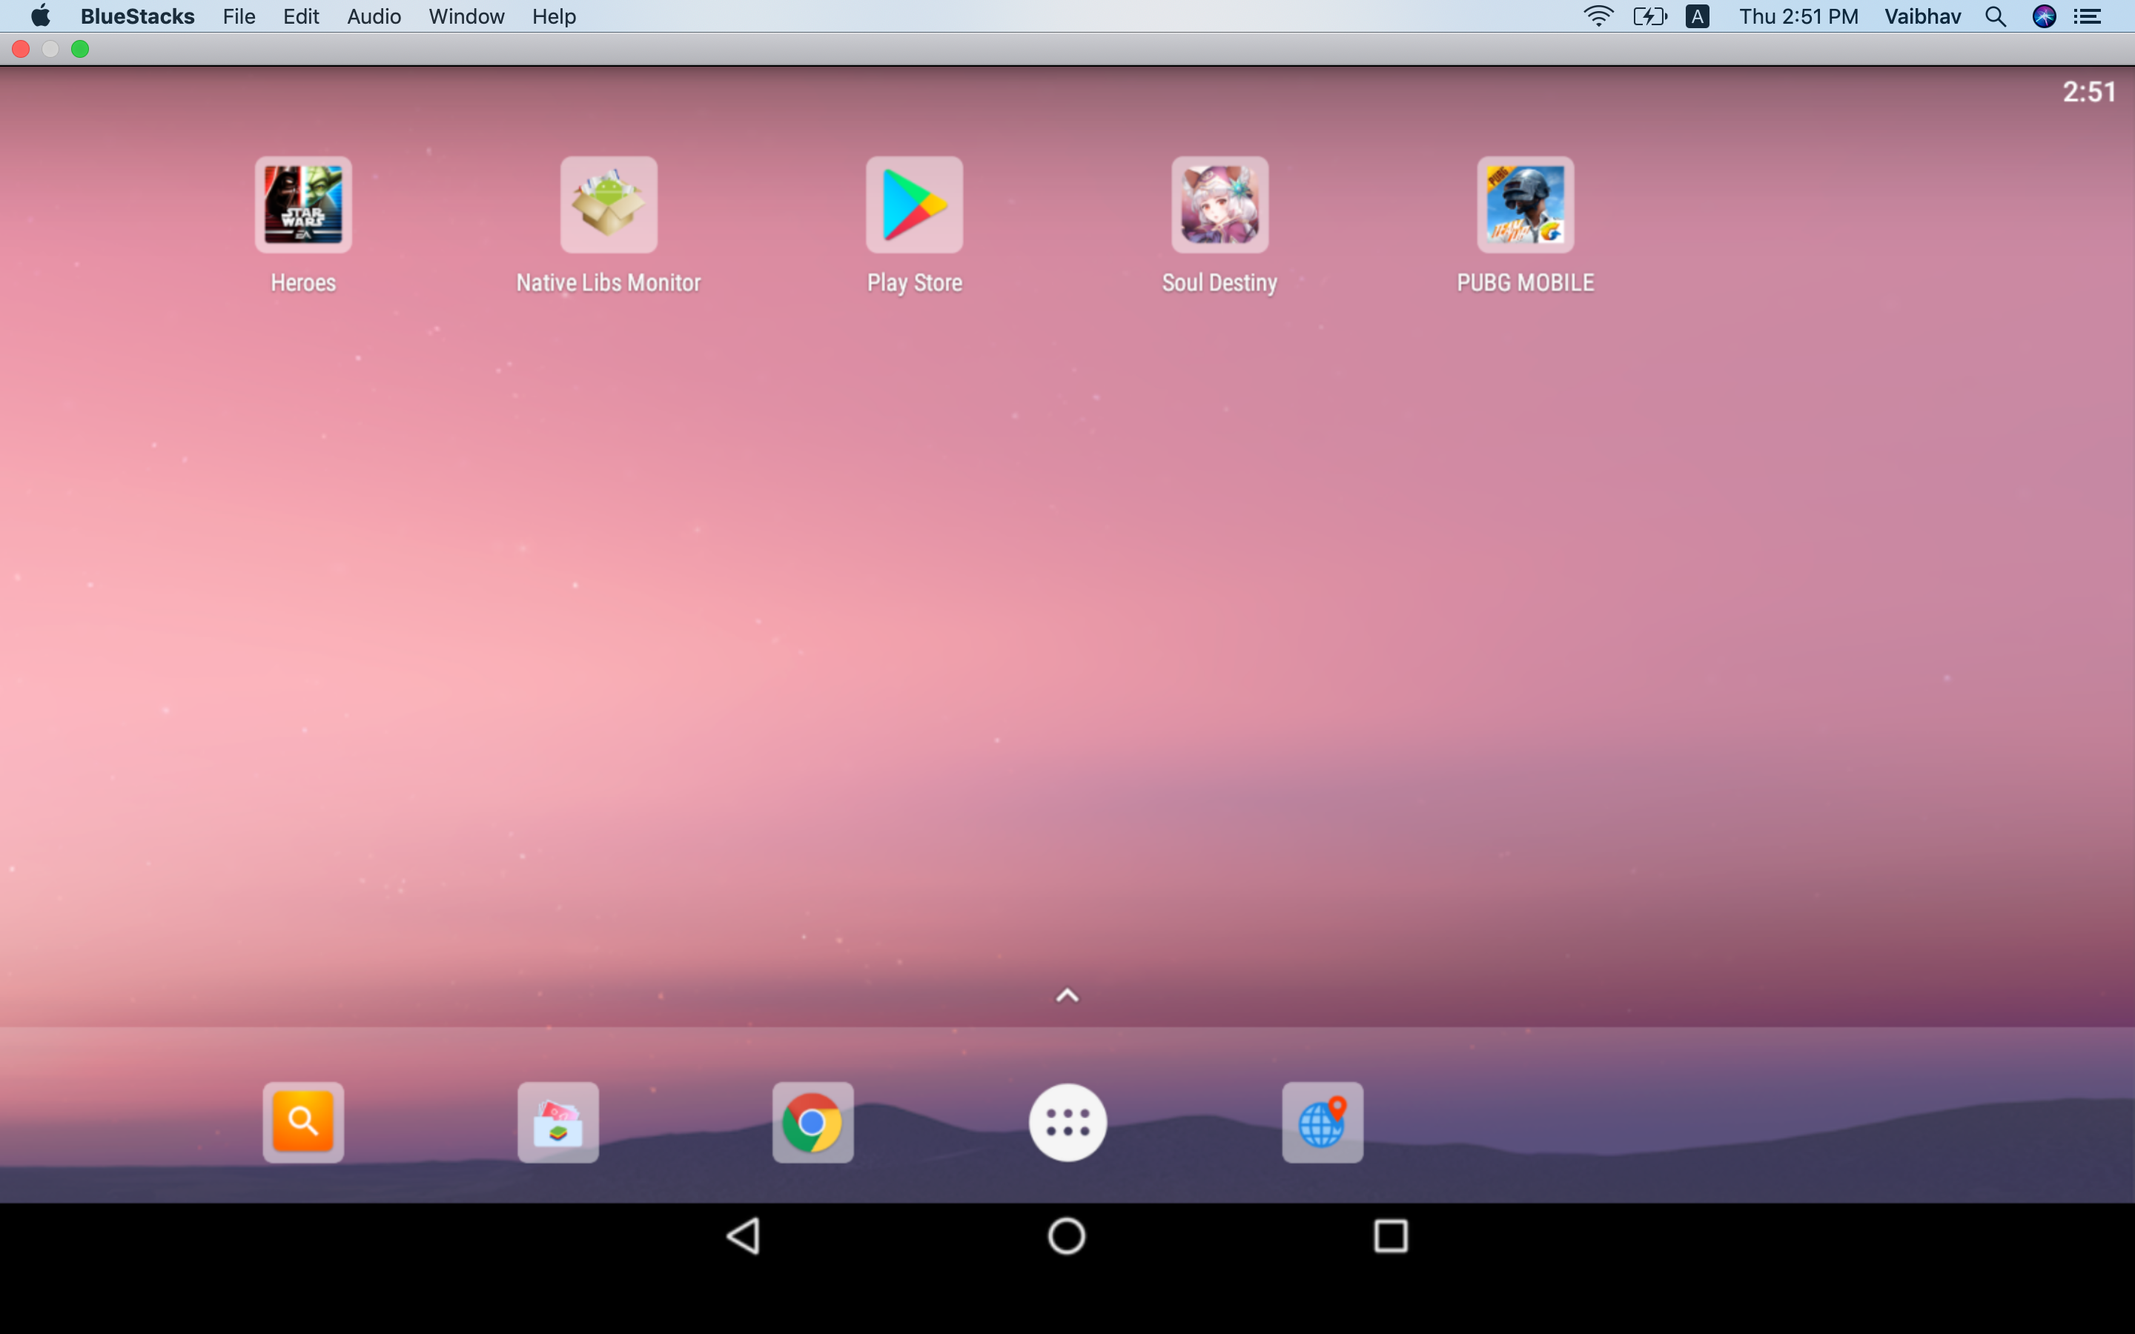Launch Heroes Star Wars app
2135x1334 pixels.
pos(302,203)
